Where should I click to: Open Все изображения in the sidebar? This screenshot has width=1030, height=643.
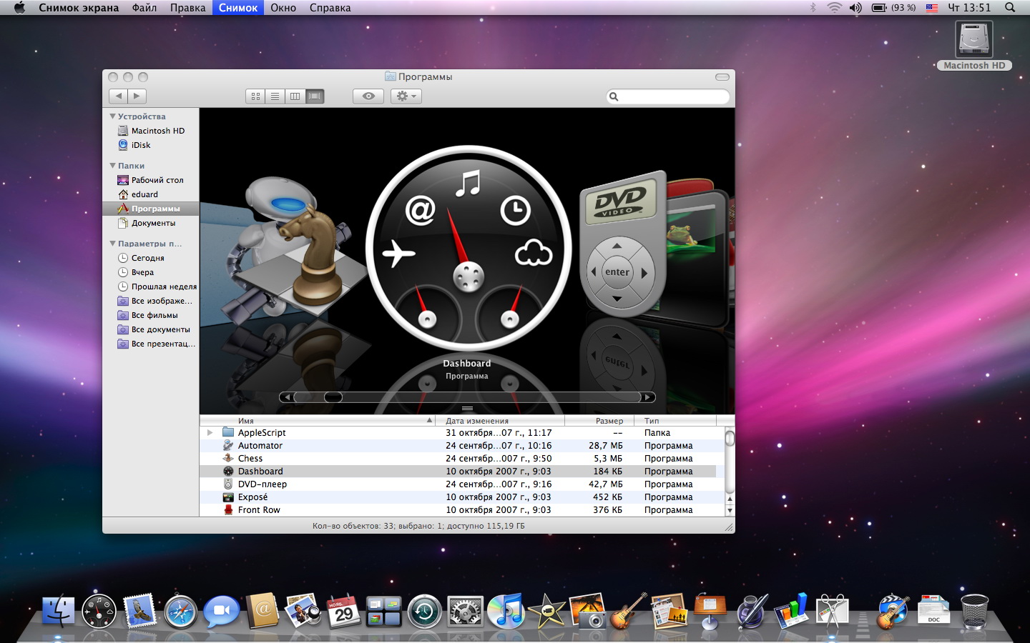pyautogui.click(x=155, y=301)
